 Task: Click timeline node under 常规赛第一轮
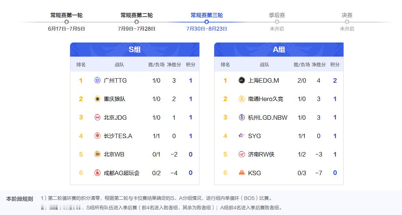(x=66, y=22)
